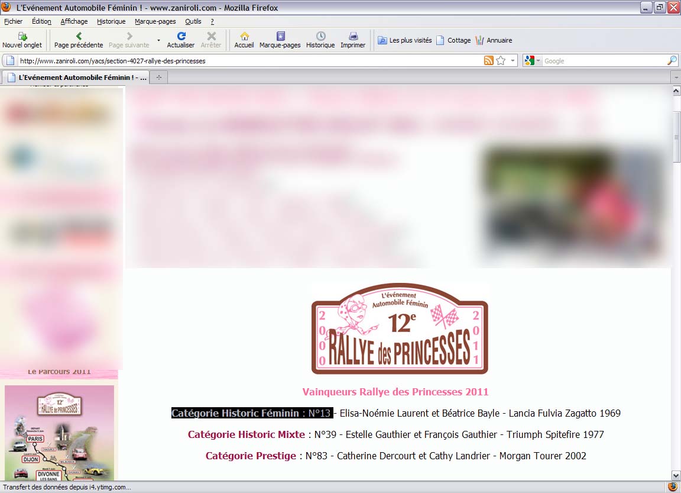Open the Fichier menu
The width and height of the screenshot is (681, 493).
14,21
